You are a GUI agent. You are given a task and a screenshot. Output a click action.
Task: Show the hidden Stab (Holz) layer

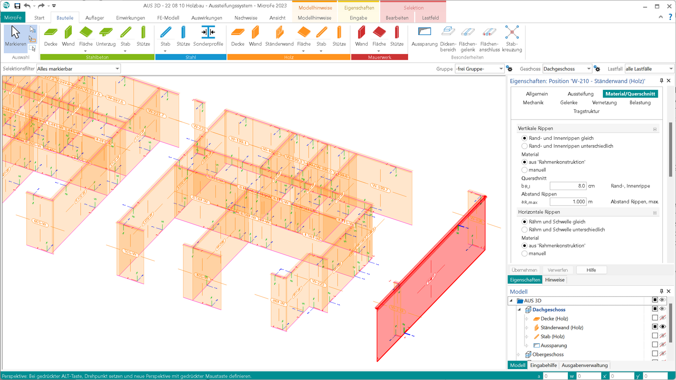point(663,336)
